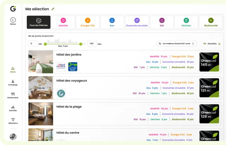226x145 pixels.
Task: Click Économie circulaire 37 pts in Hôtel des voyageurs
Action: 178,88
